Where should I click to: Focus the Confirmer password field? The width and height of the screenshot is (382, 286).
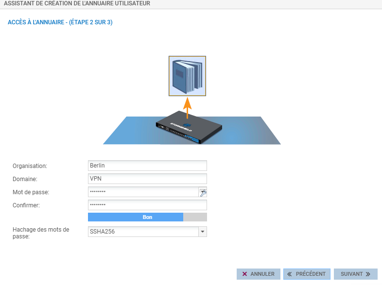[x=147, y=205]
